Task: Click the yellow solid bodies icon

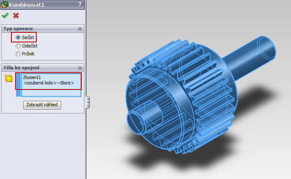Action: (8, 79)
